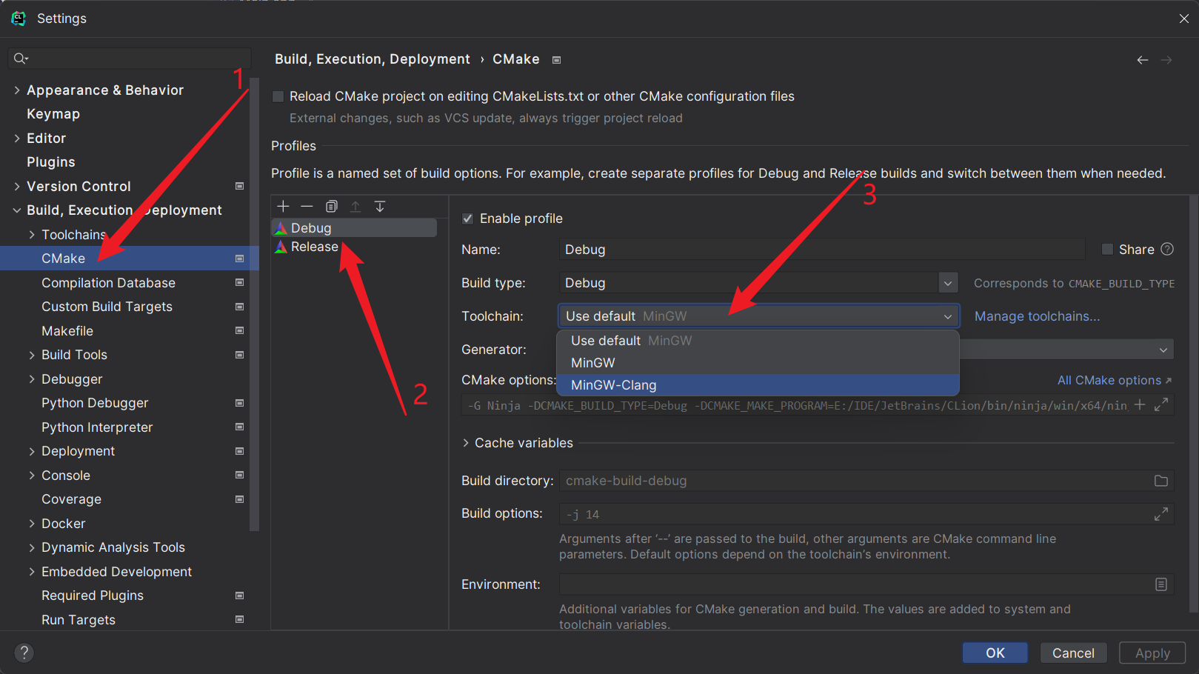Select the Release profile in list
Image resolution: width=1199 pixels, height=674 pixels.
pyautogui.click(x=314, y=247)
